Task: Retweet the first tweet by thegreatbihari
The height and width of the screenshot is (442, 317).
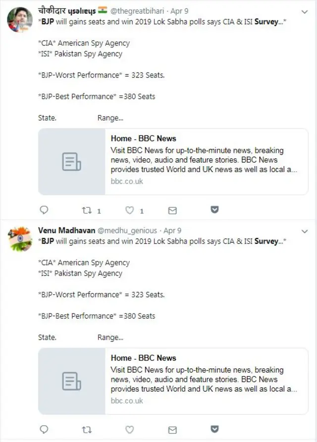Action: [x=87, y=210]
